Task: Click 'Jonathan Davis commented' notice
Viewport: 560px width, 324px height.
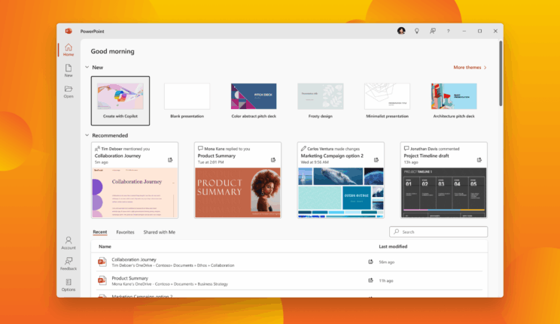Action: pos(431,148)
